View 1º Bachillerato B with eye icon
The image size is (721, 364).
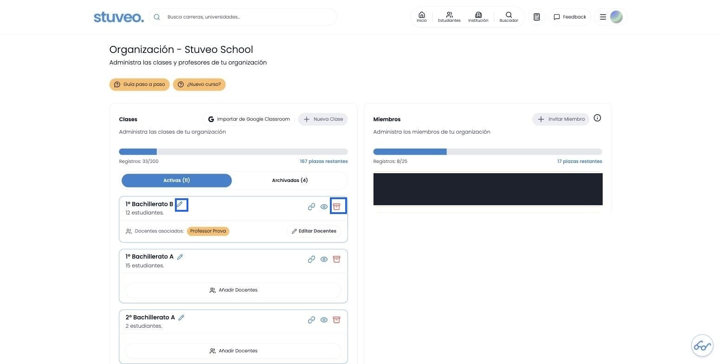point(324,207)
